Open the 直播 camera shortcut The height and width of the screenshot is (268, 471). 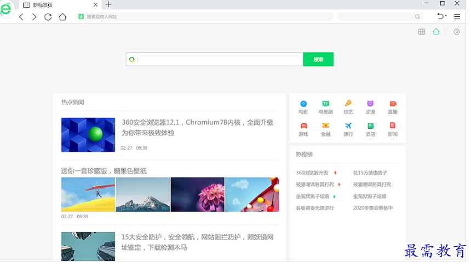(393, 108)
